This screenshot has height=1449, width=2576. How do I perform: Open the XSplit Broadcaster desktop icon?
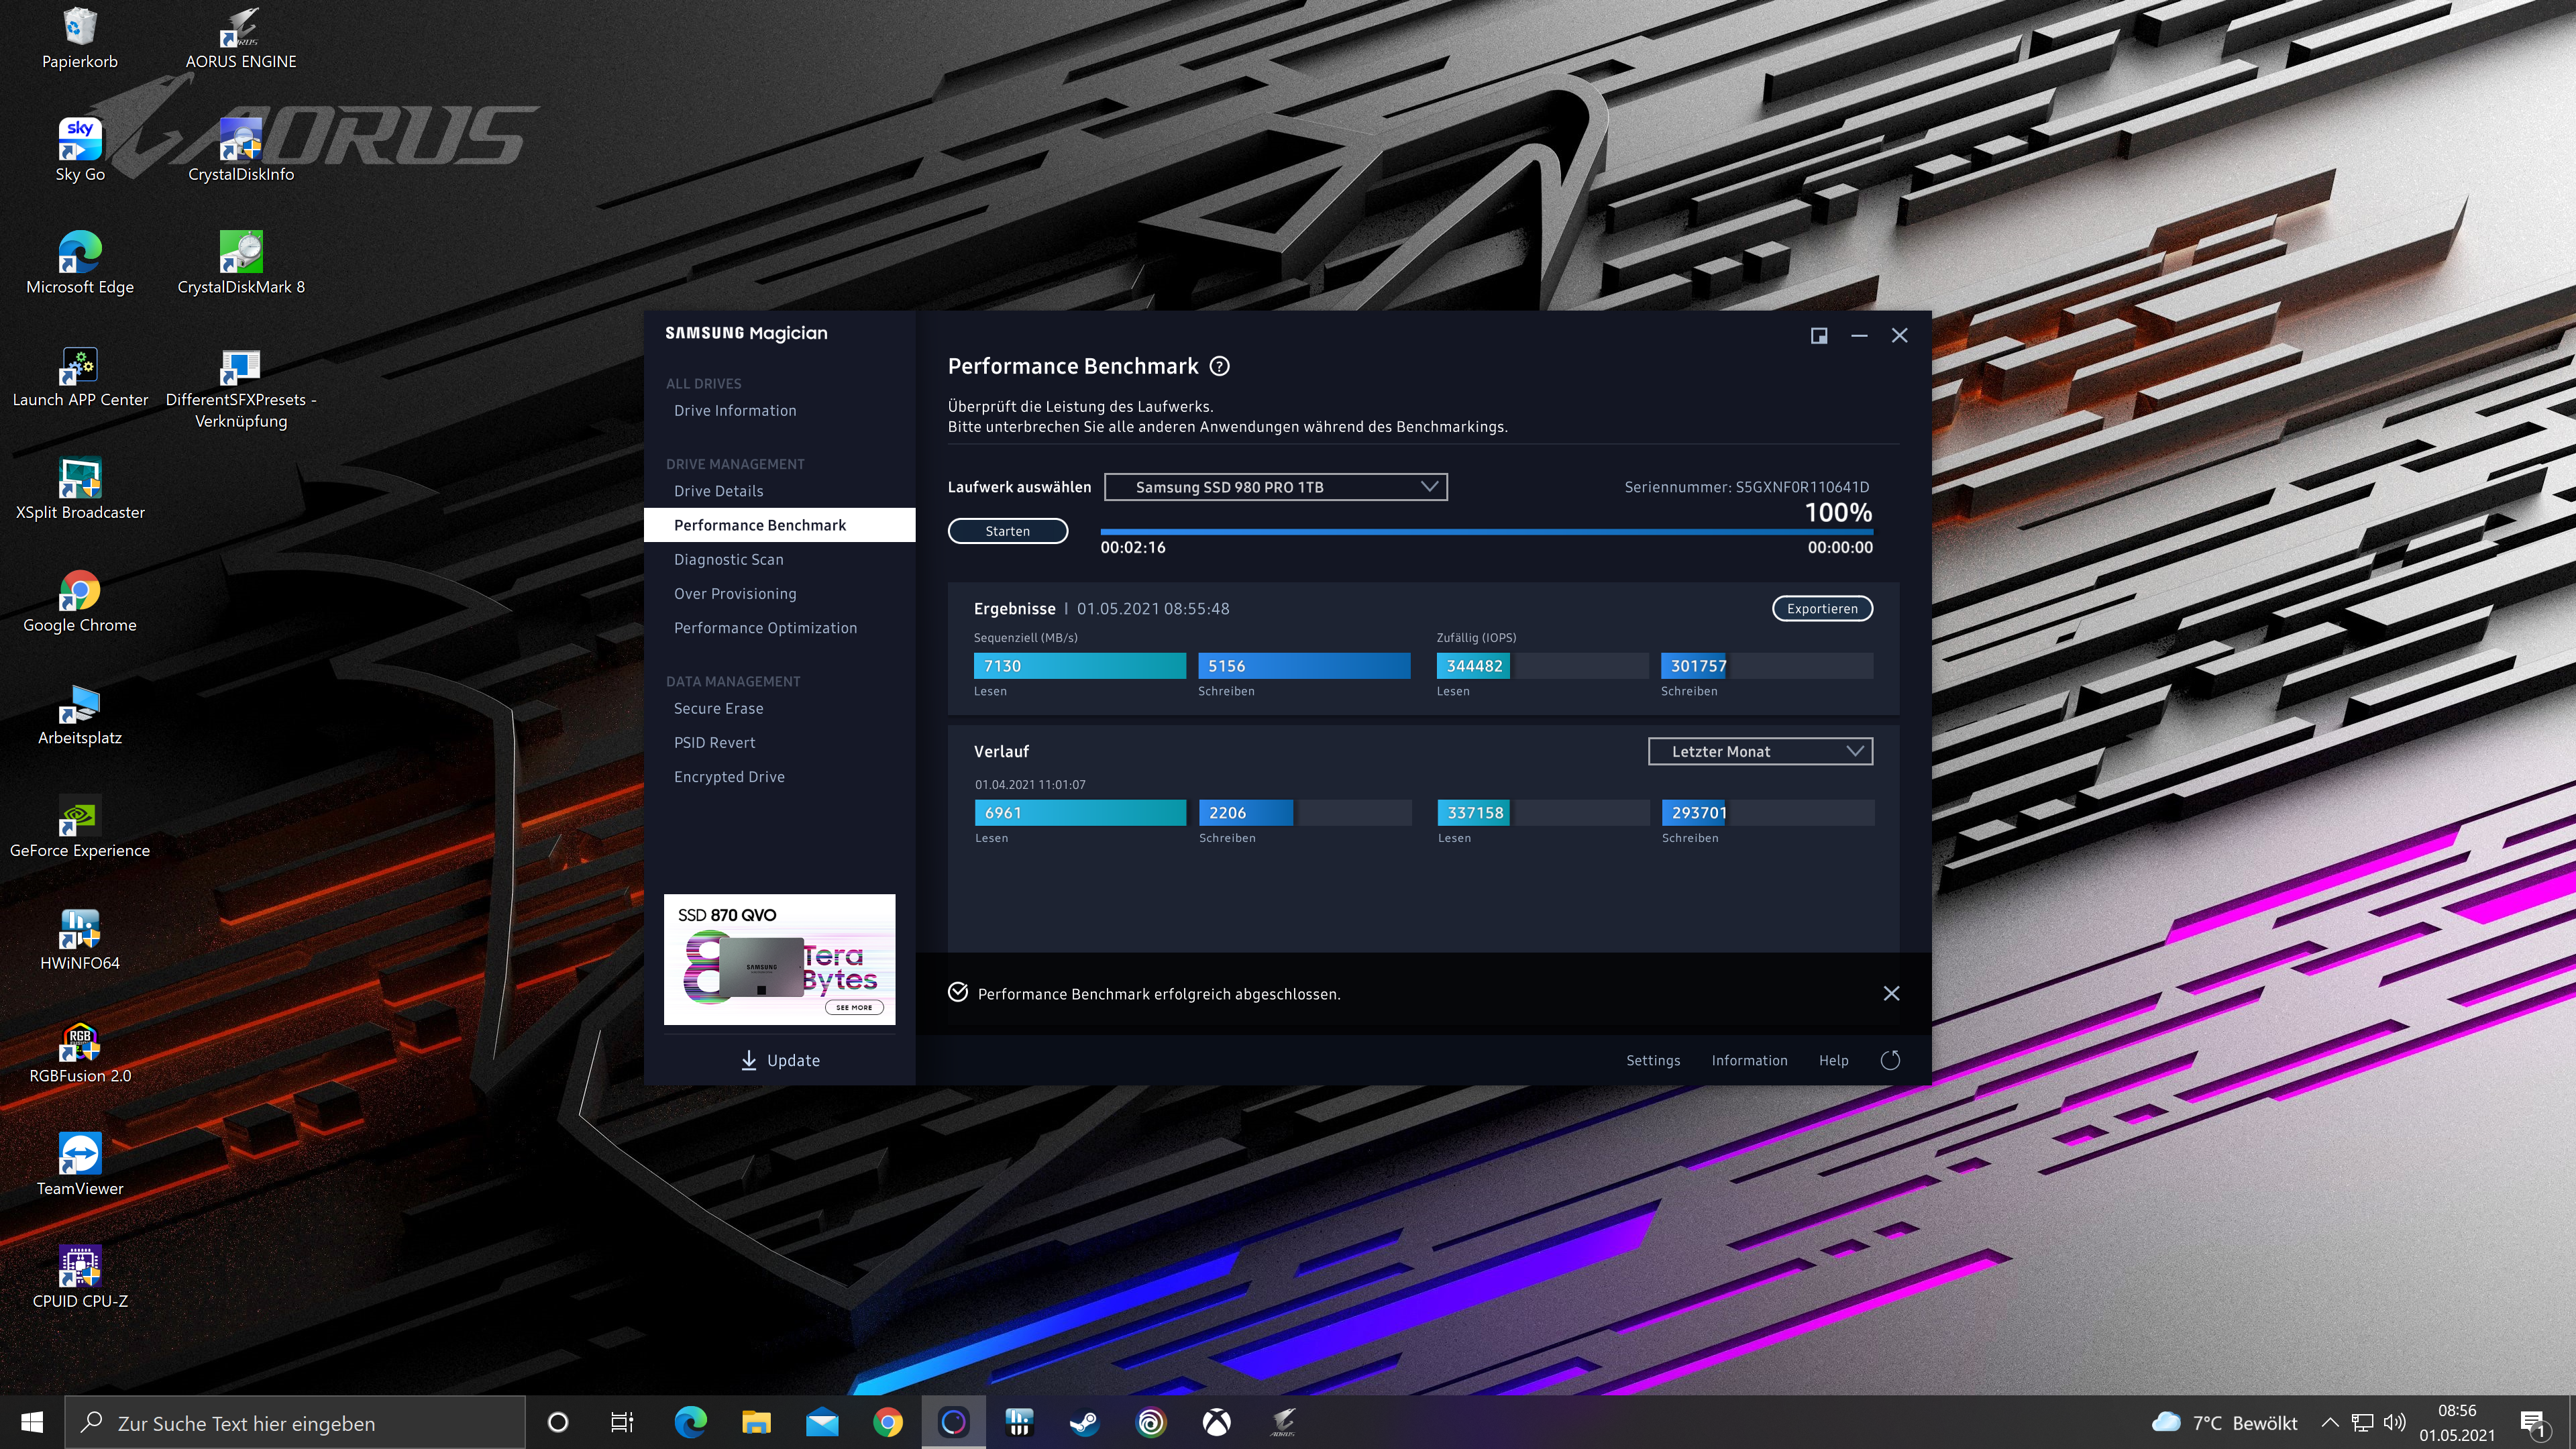[80, 490]
